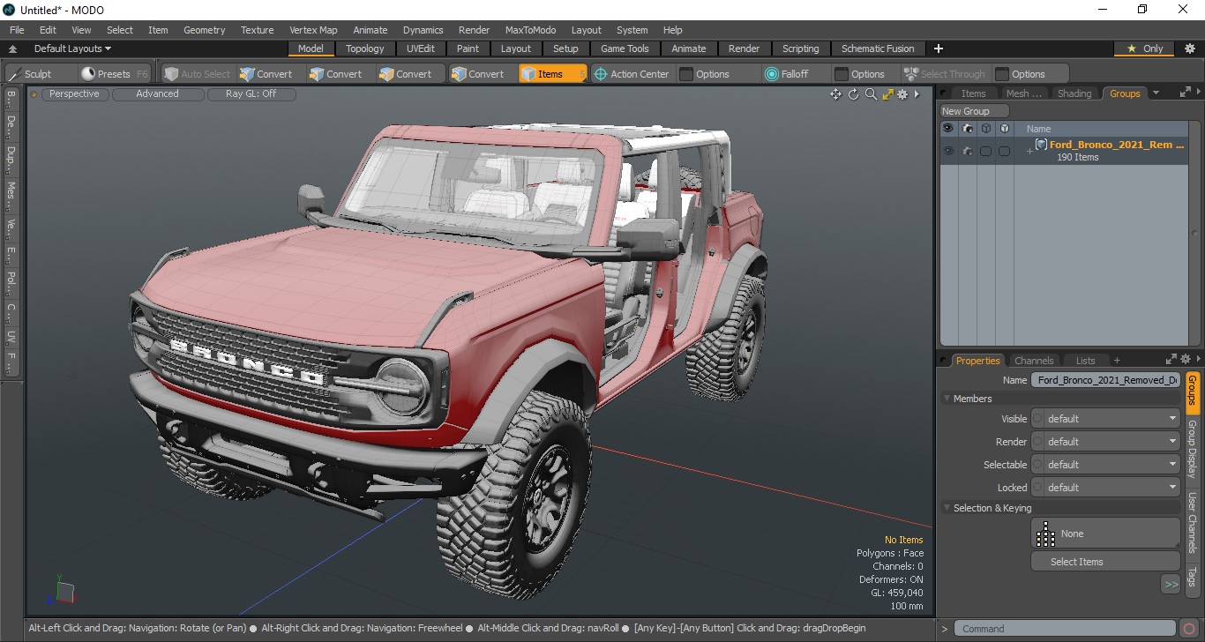The image size is (1205, 642).
Task: Switch to the UVEdit layout tab
Action: (420, 49)
